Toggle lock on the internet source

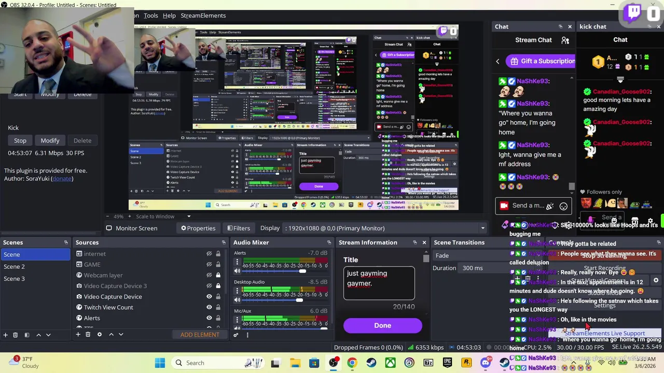point(218,254)
